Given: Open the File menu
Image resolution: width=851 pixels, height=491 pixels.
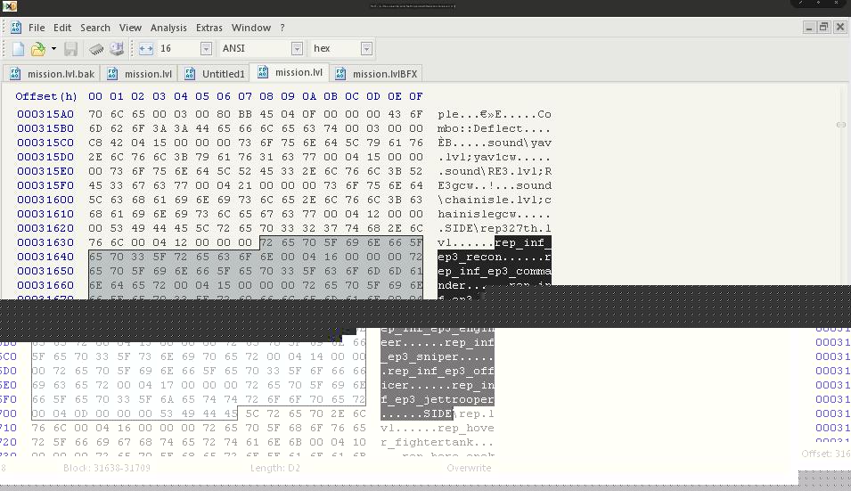Looking at the screenshot, I should click(37, 28).
